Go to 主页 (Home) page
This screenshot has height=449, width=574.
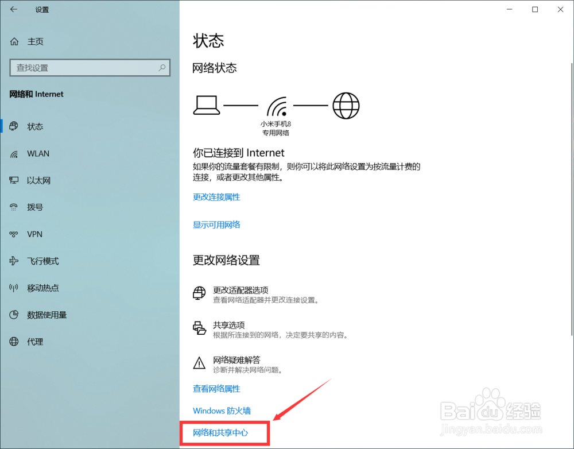[35, 41]
